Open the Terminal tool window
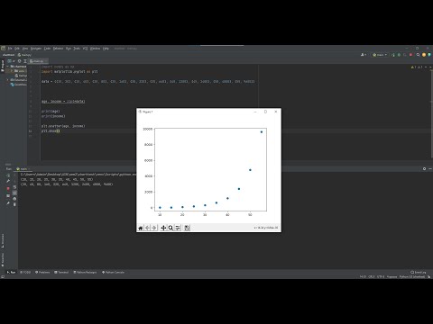433x324 pixels. pos(61,272)
